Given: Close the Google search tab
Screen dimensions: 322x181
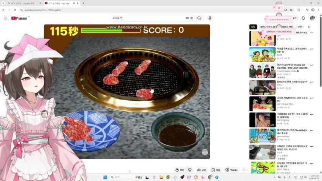Looking at the screenshot, I should (40, 3).
